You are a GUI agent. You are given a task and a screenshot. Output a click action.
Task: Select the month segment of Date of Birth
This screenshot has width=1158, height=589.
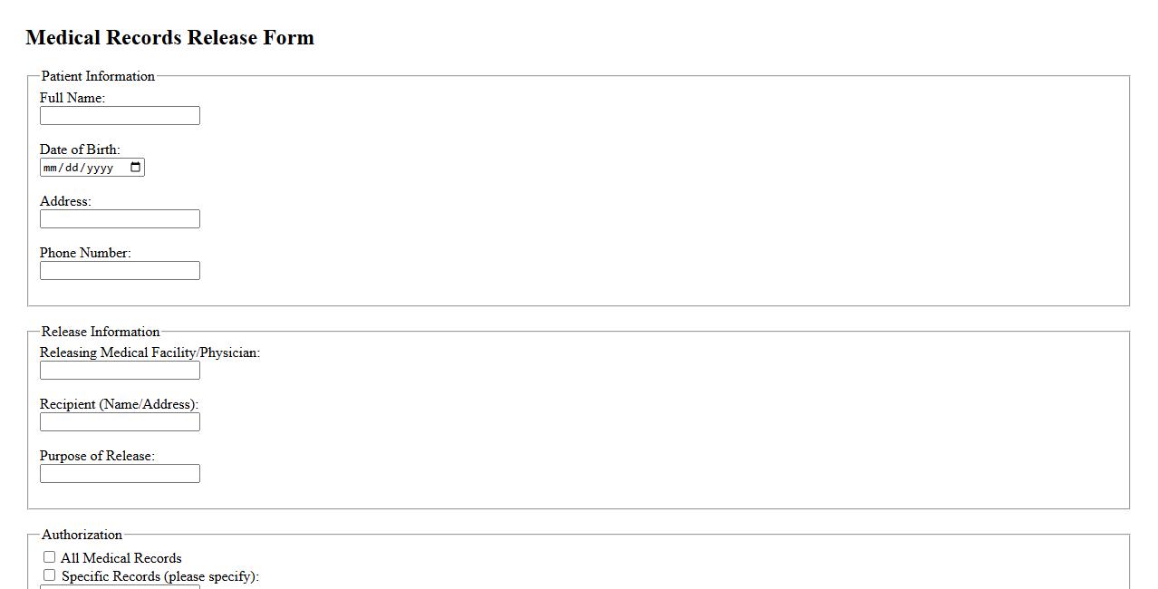(x=50, y=168)
